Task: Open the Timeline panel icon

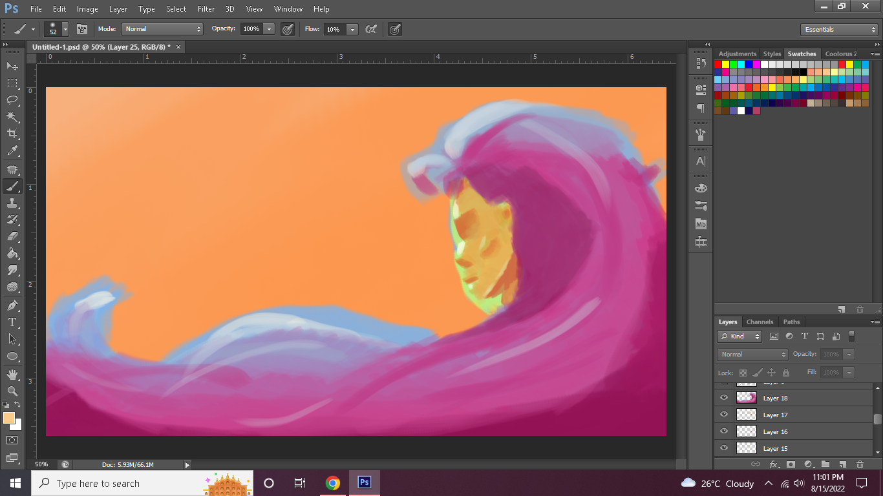Action: tap(701, 242)
